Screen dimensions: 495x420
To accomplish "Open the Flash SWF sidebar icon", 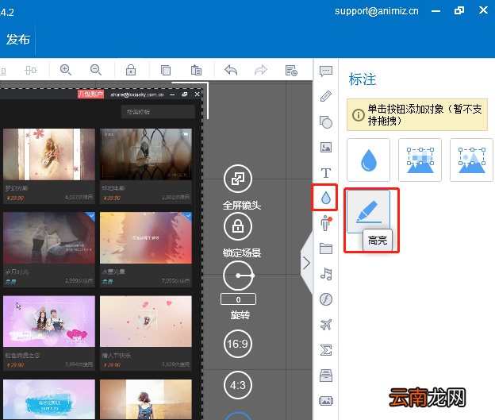I will coord(326,299).
